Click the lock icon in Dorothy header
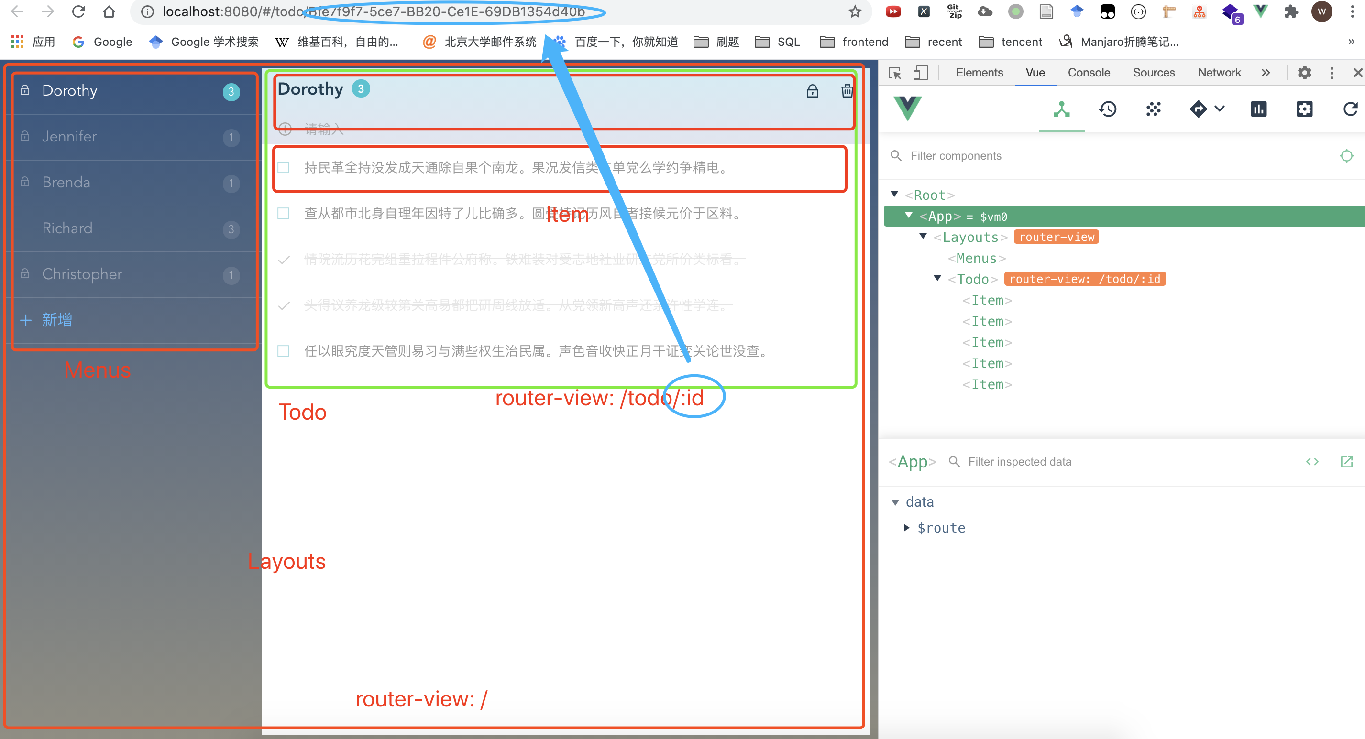Image resolution: width=1365 pixels, height=739 pixels. (812, 91)
